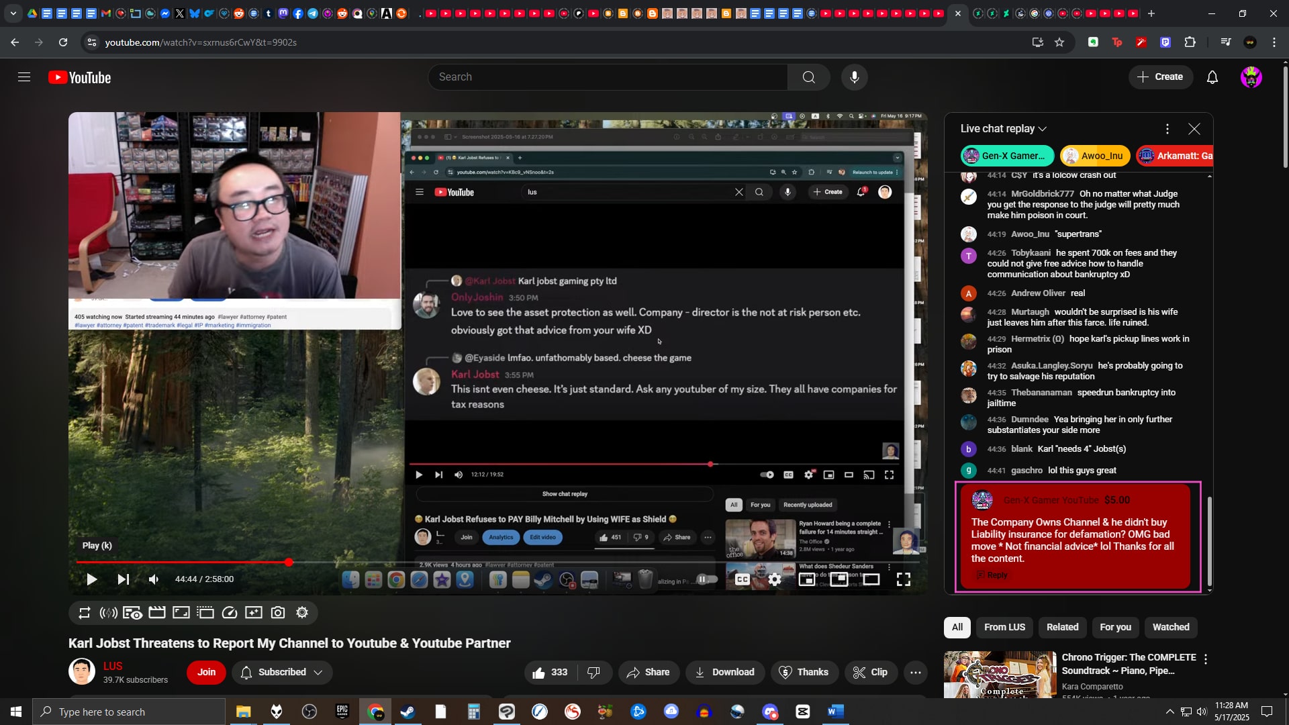Open the YouTube account avatar menu

tap(1251, 77)
